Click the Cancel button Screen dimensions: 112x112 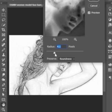[94, 6]
